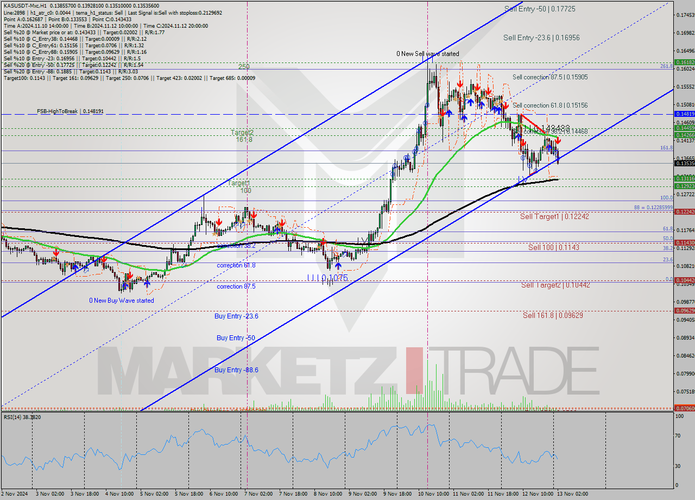Click the RSI scale value 30
695x500 pixels.
pyautogui.click(x=678, y=466)
